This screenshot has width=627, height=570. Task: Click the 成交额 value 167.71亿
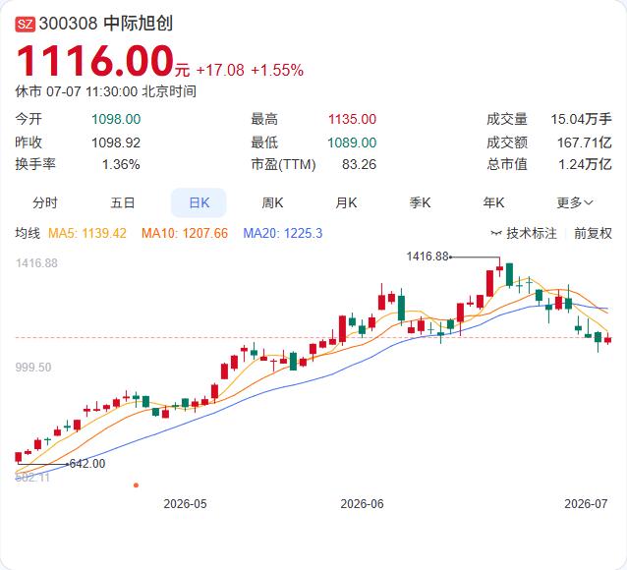(585, 142)
